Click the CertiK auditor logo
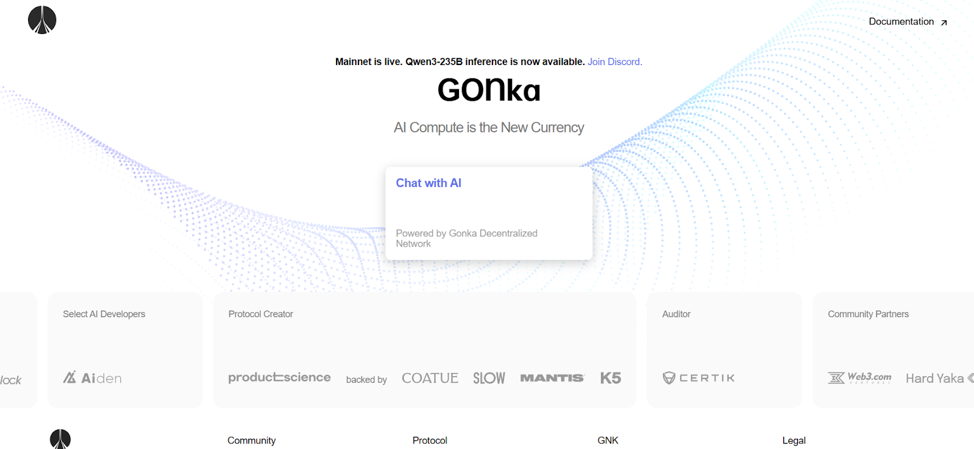The image size is (974, 449). (x=699, y=378)
